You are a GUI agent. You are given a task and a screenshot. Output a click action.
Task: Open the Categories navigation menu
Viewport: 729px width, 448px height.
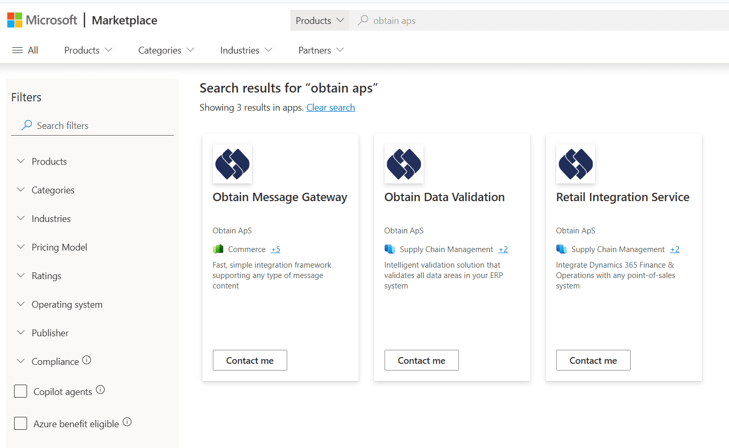(x=166, y=50)
